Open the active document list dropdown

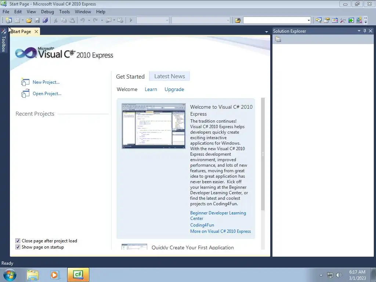coord(267,32)
